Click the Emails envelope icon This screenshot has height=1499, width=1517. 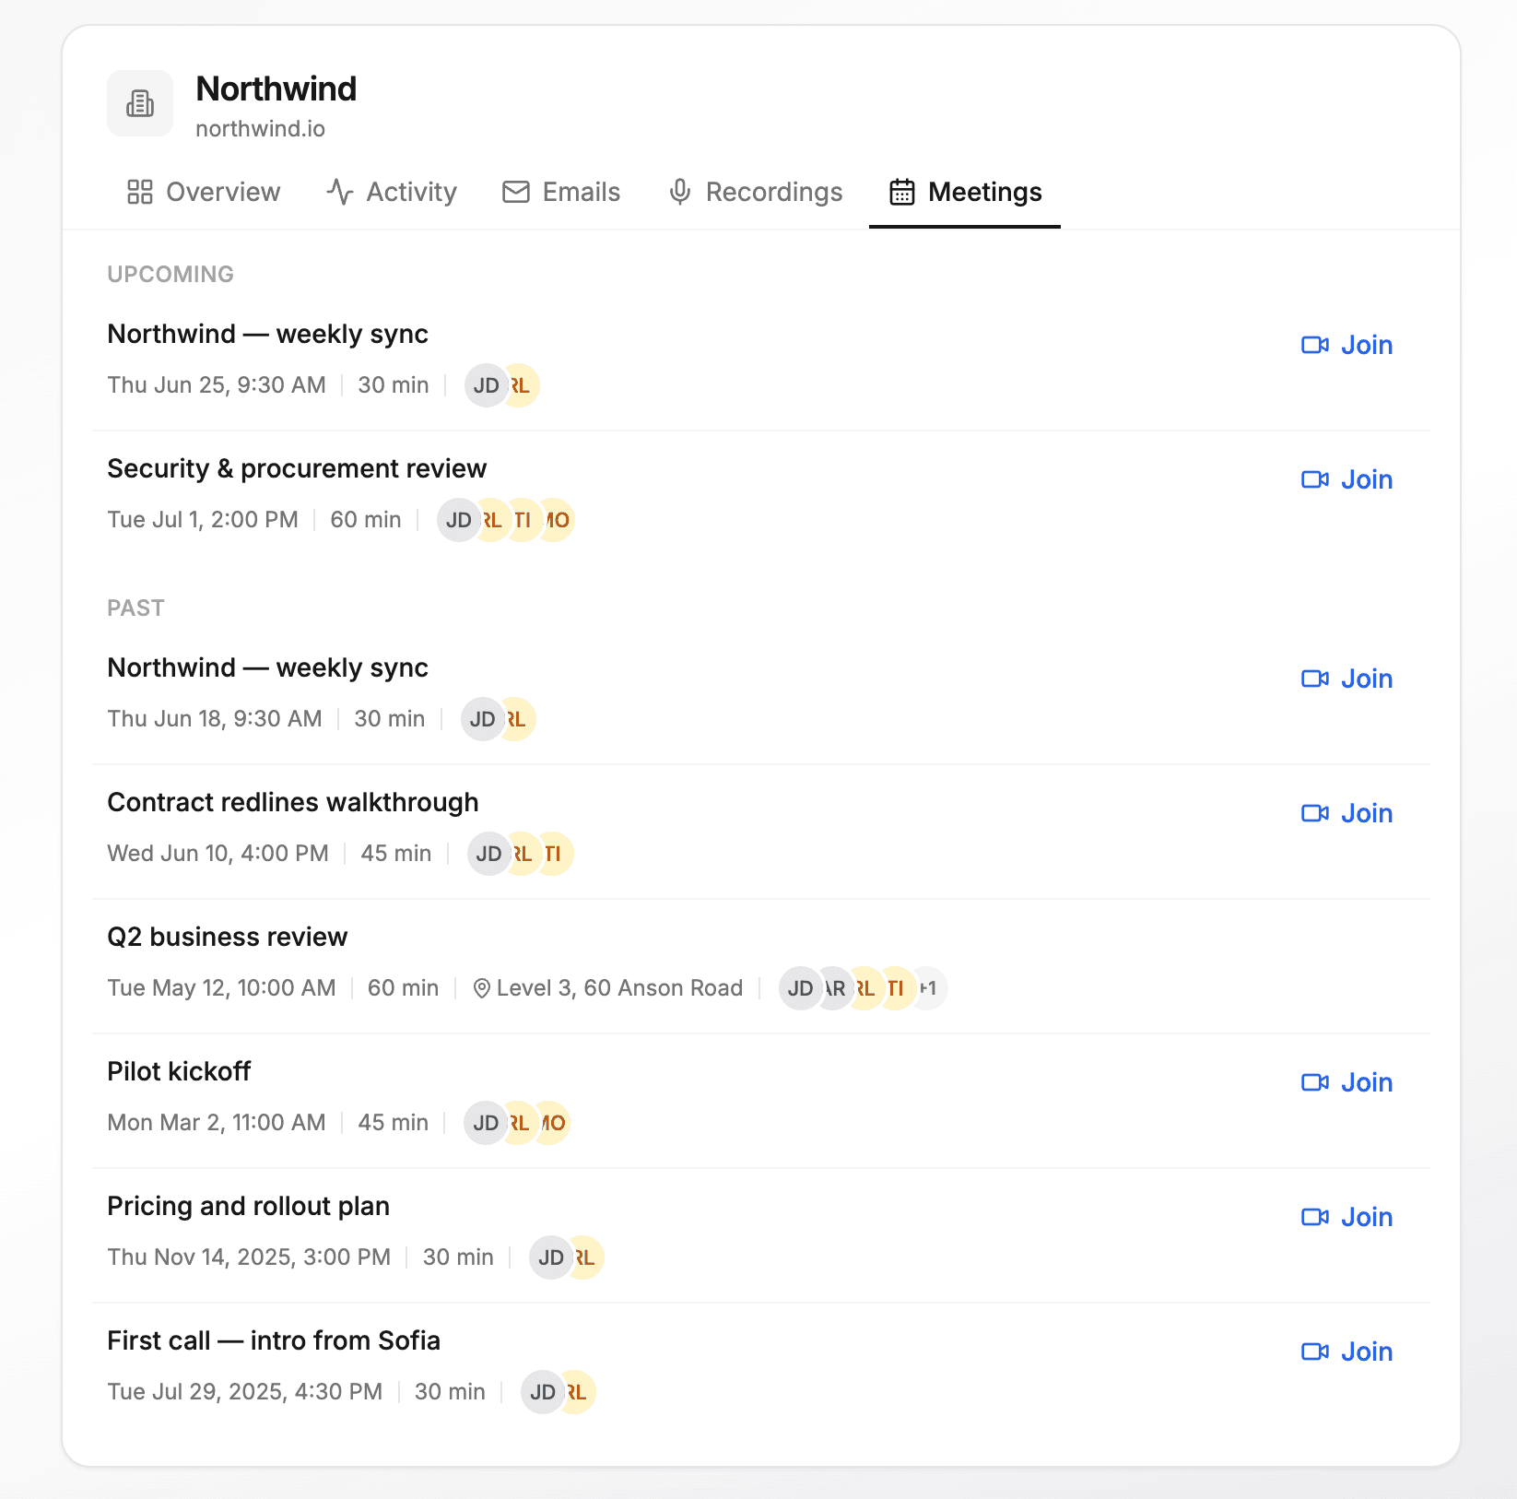coord(516,192)
